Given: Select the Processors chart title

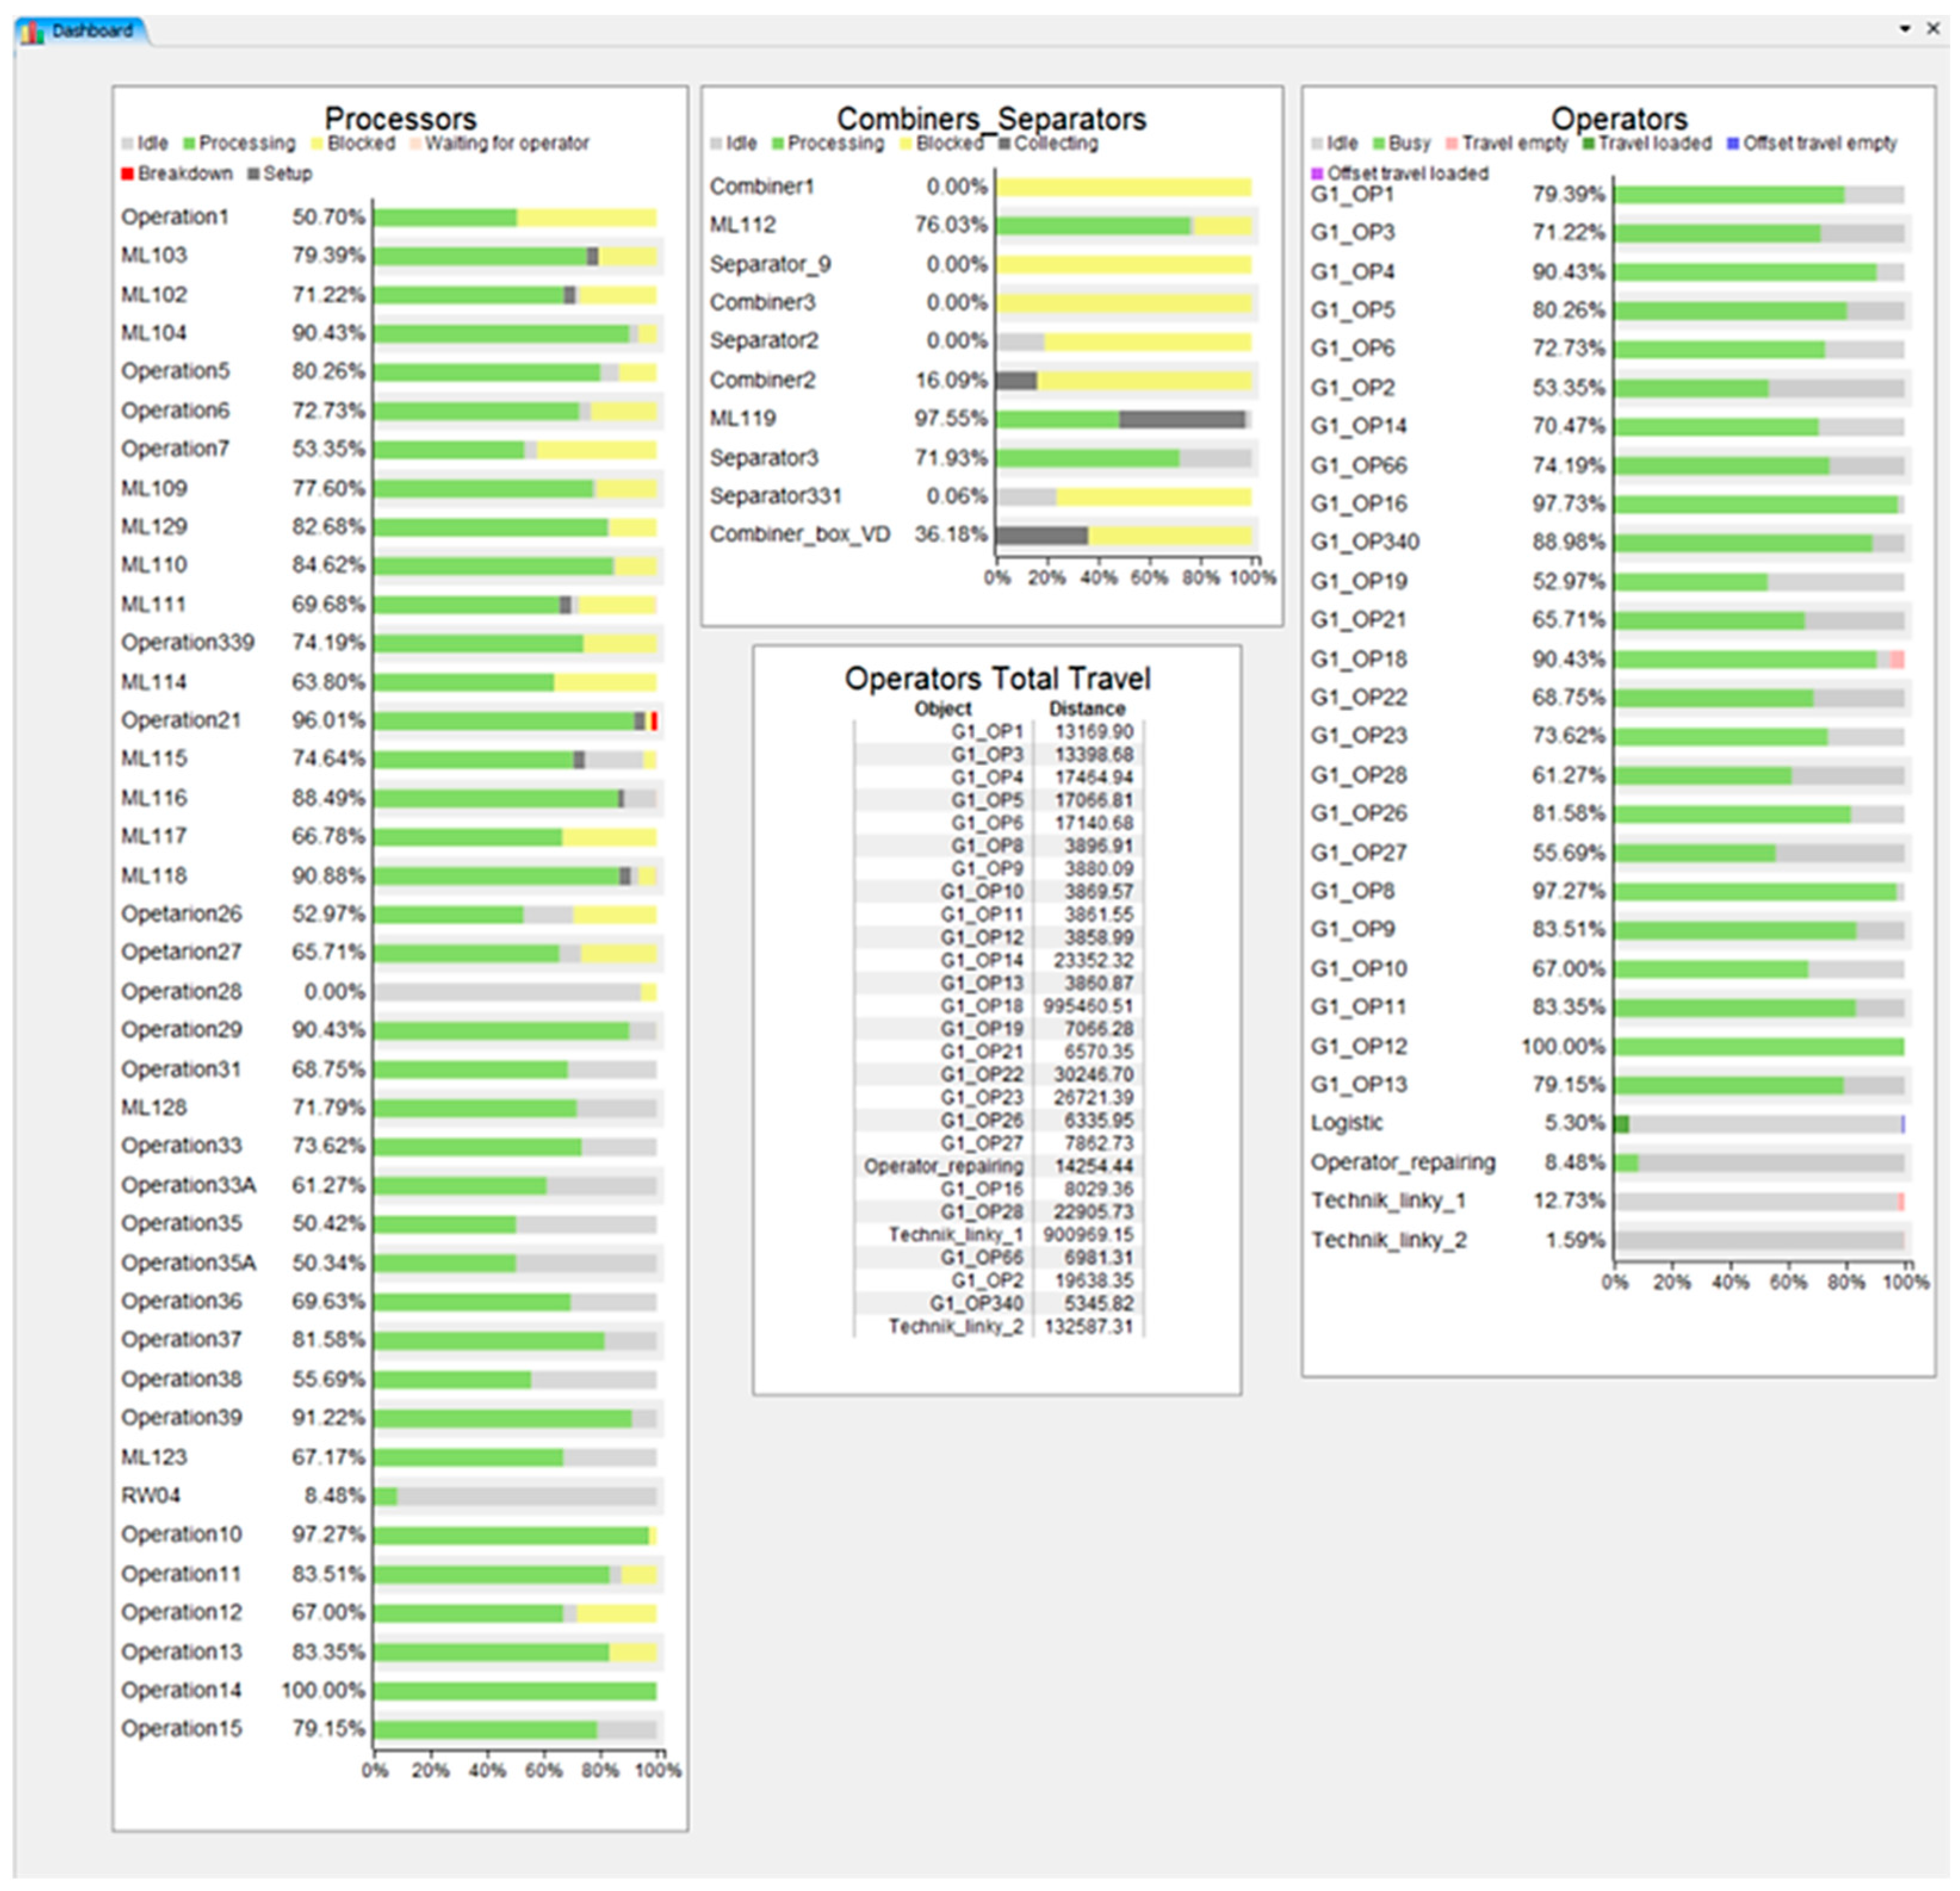Looking at the screenshot, I should tap(400, 118).
